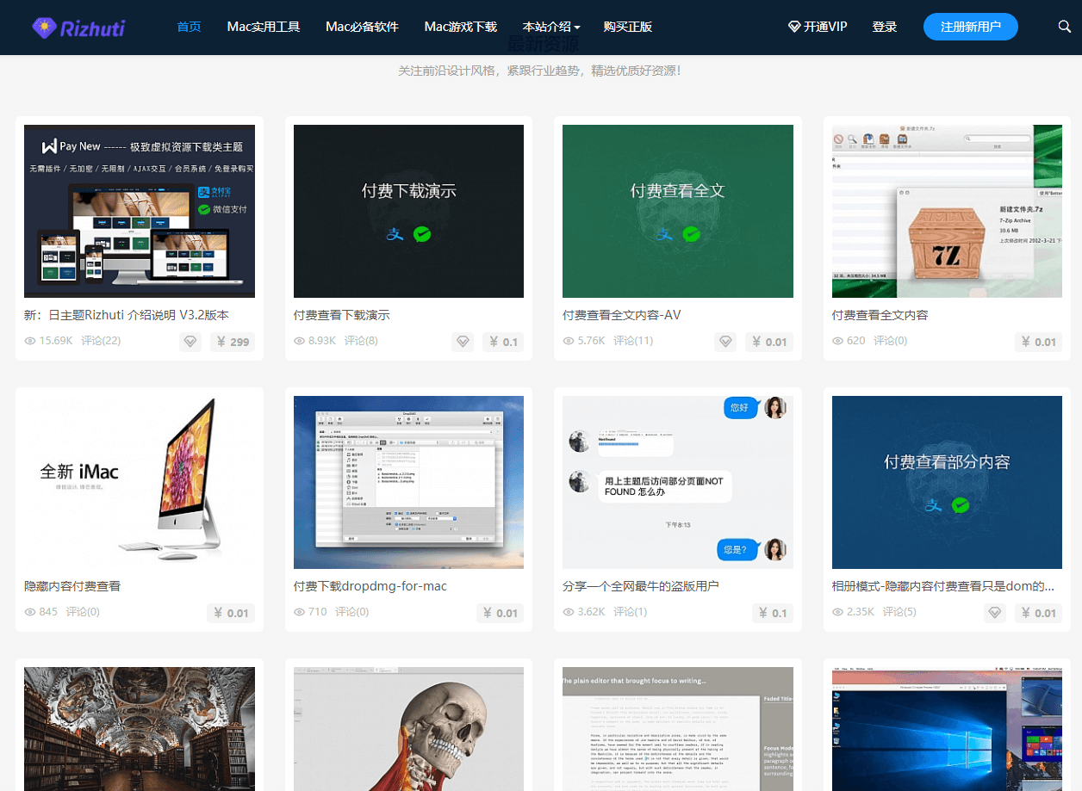Click the Rizhuti logo in the header

pyautogui.click(x=78, y=28)
